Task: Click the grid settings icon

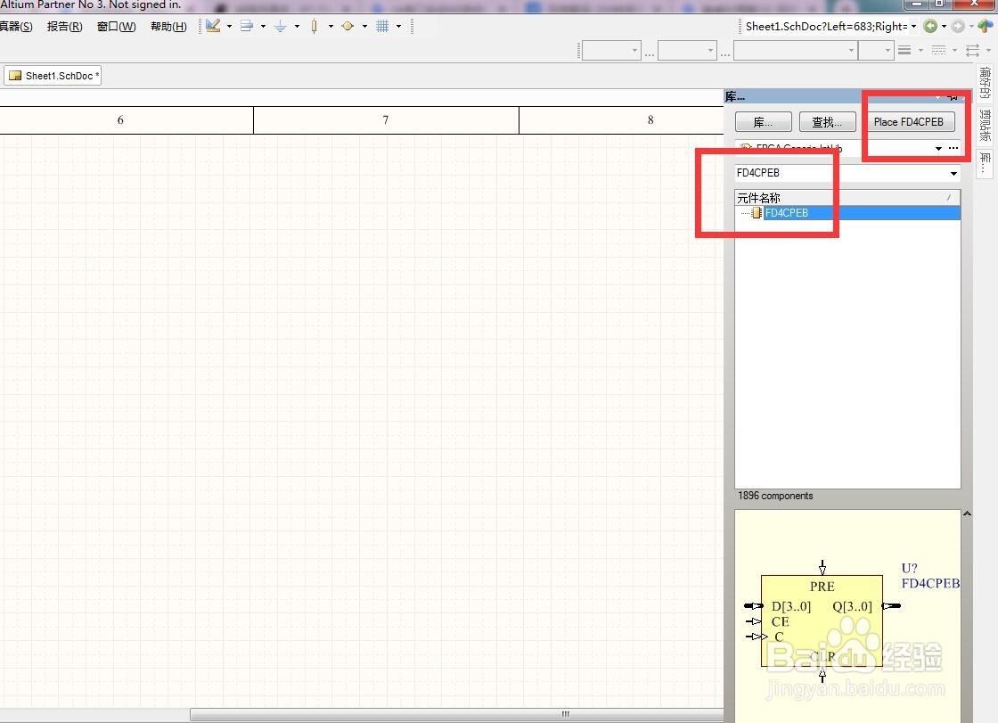Action: [x=382, y=26]
